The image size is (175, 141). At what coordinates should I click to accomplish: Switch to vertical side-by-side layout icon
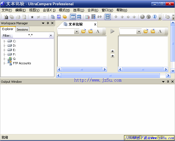(73, 17)
